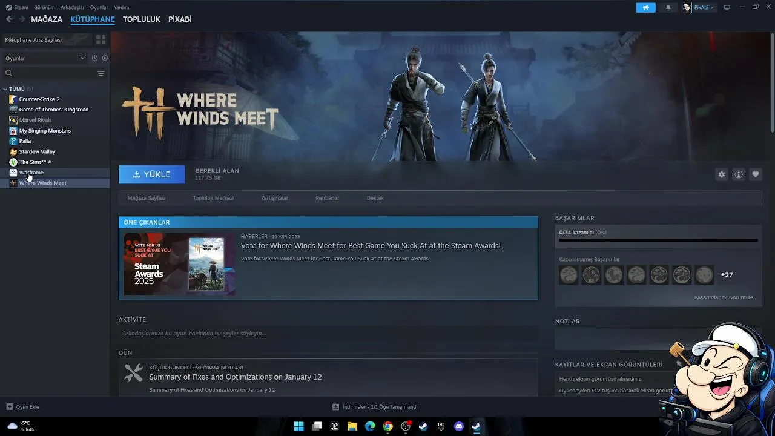This screenshot has width=775, height=436.
Task: Select Game of Thrones: Kingsroad
Action: tap(54, 110)
